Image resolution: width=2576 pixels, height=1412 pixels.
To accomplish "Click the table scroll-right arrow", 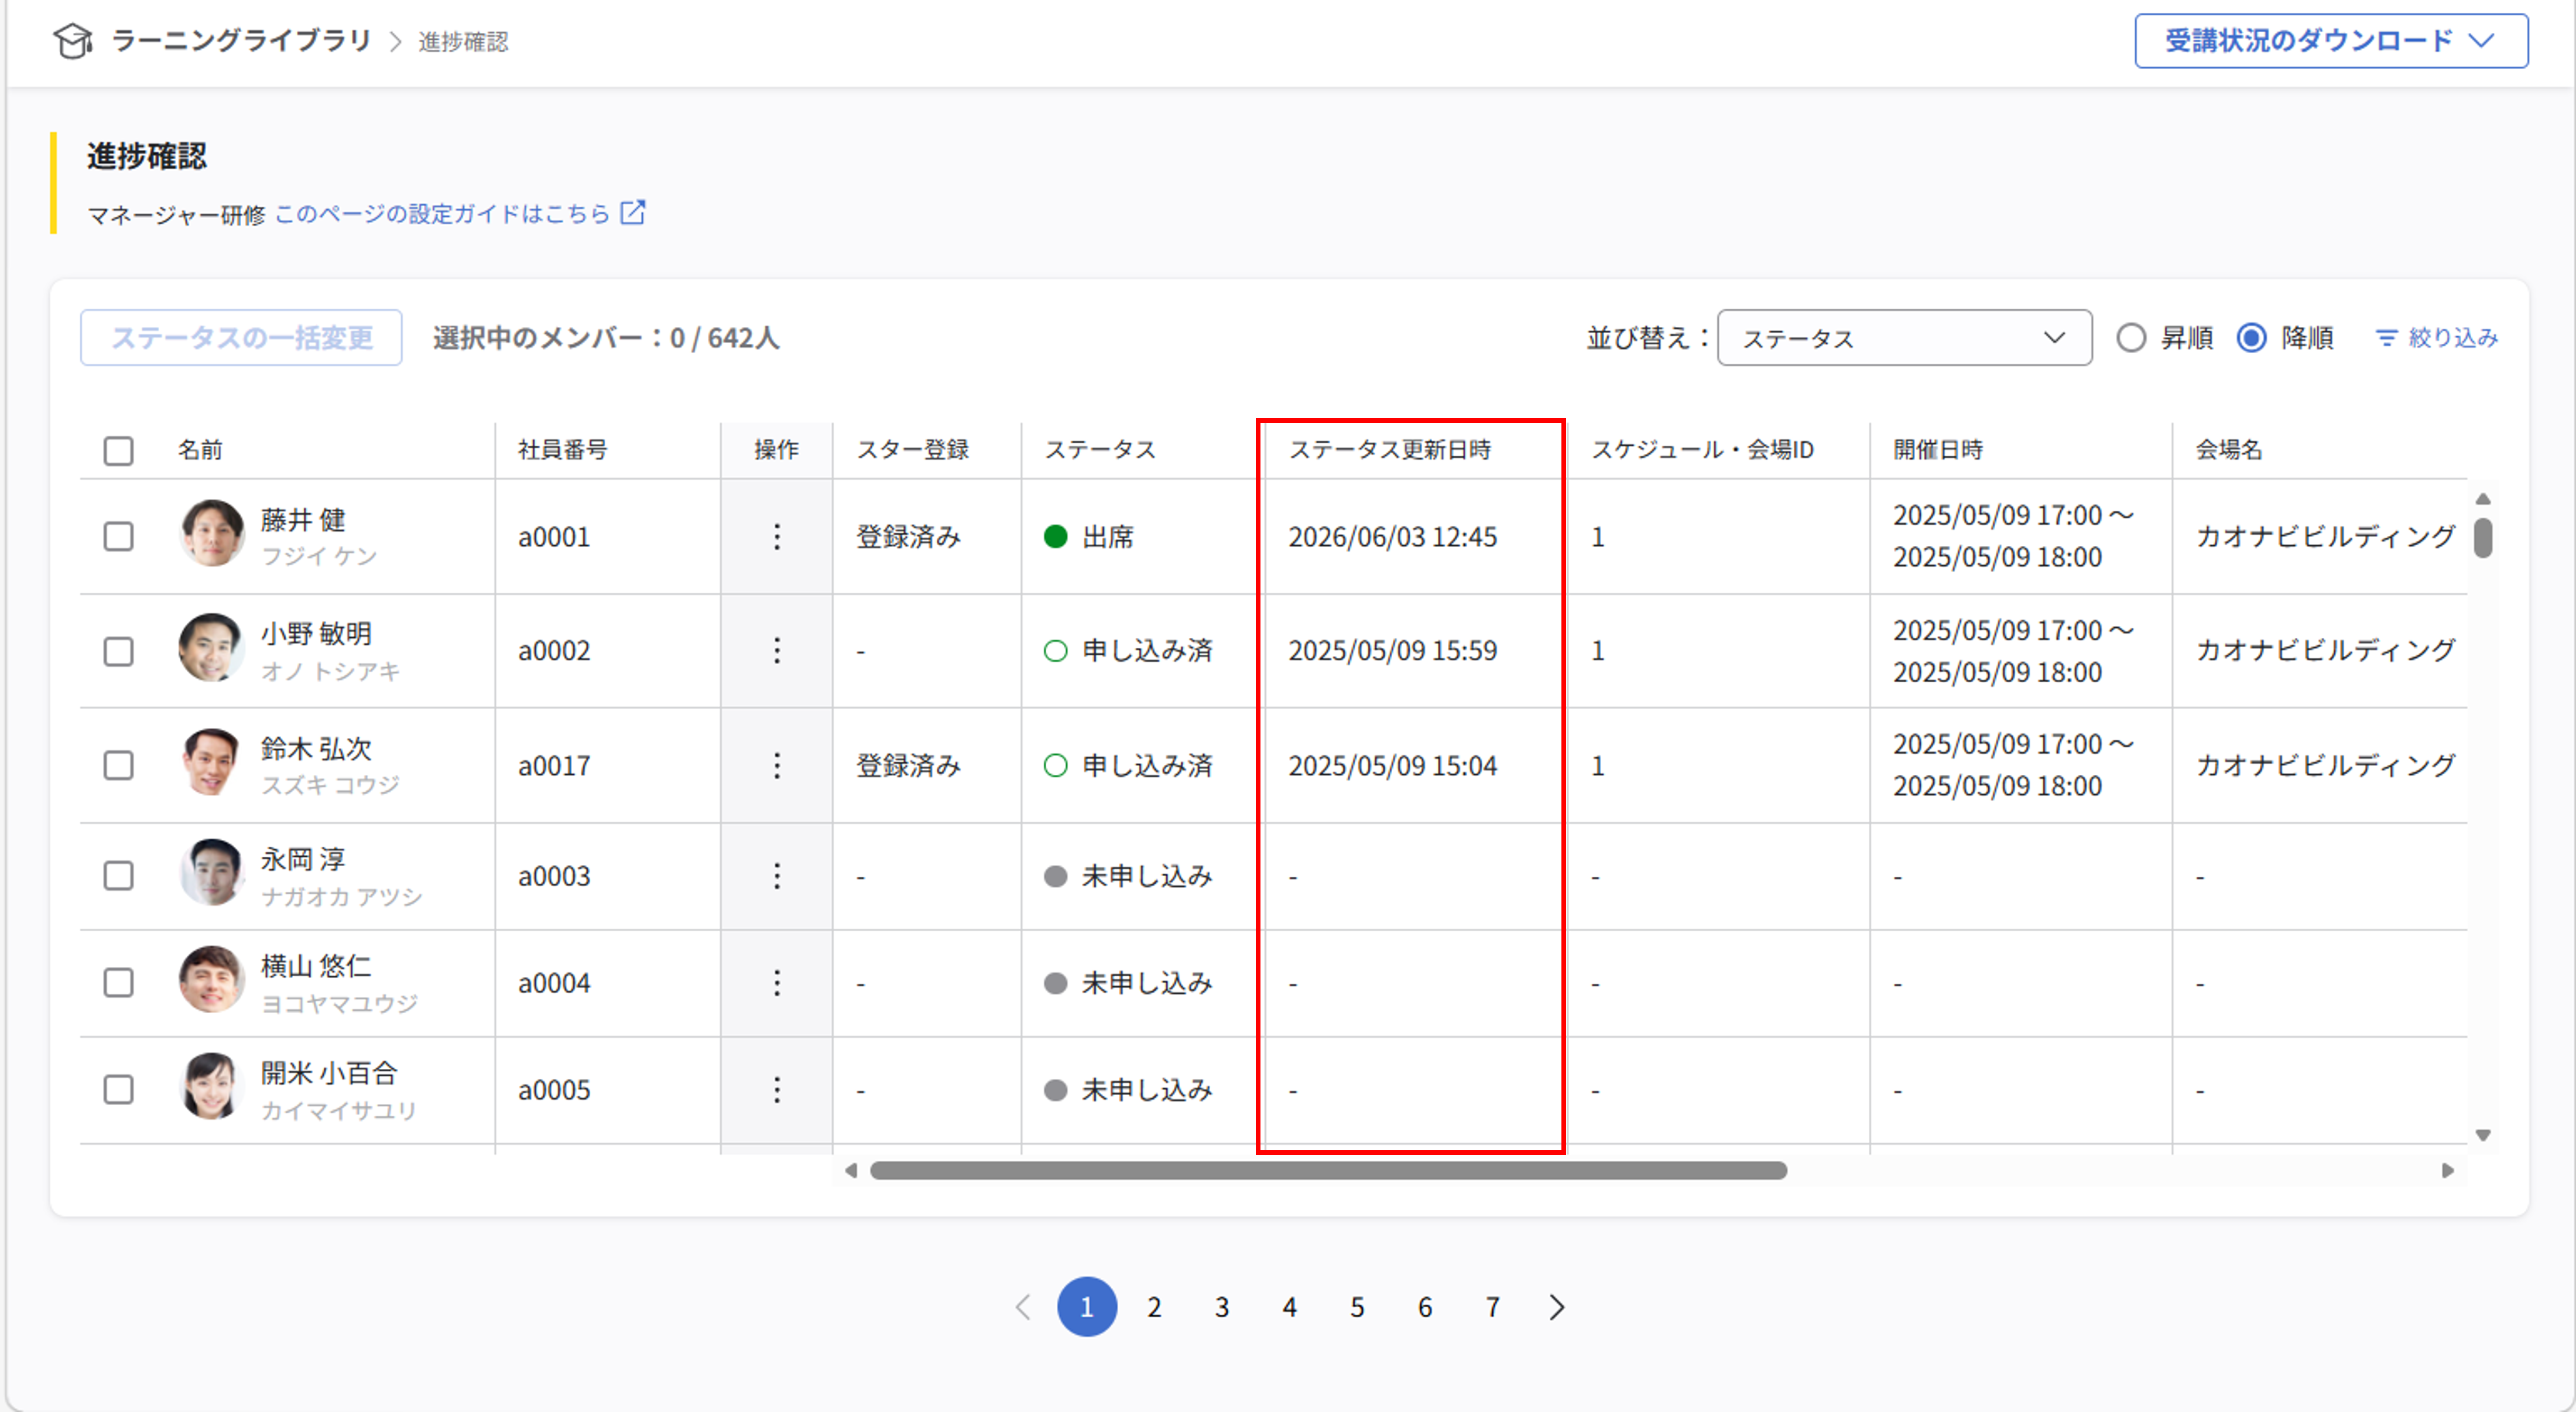I will pyautogui.click(x=2447, y=1170).
